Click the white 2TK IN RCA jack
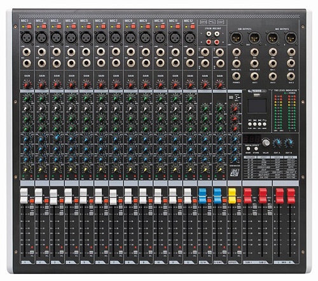318x281 pixels. (x=209, y=34)
